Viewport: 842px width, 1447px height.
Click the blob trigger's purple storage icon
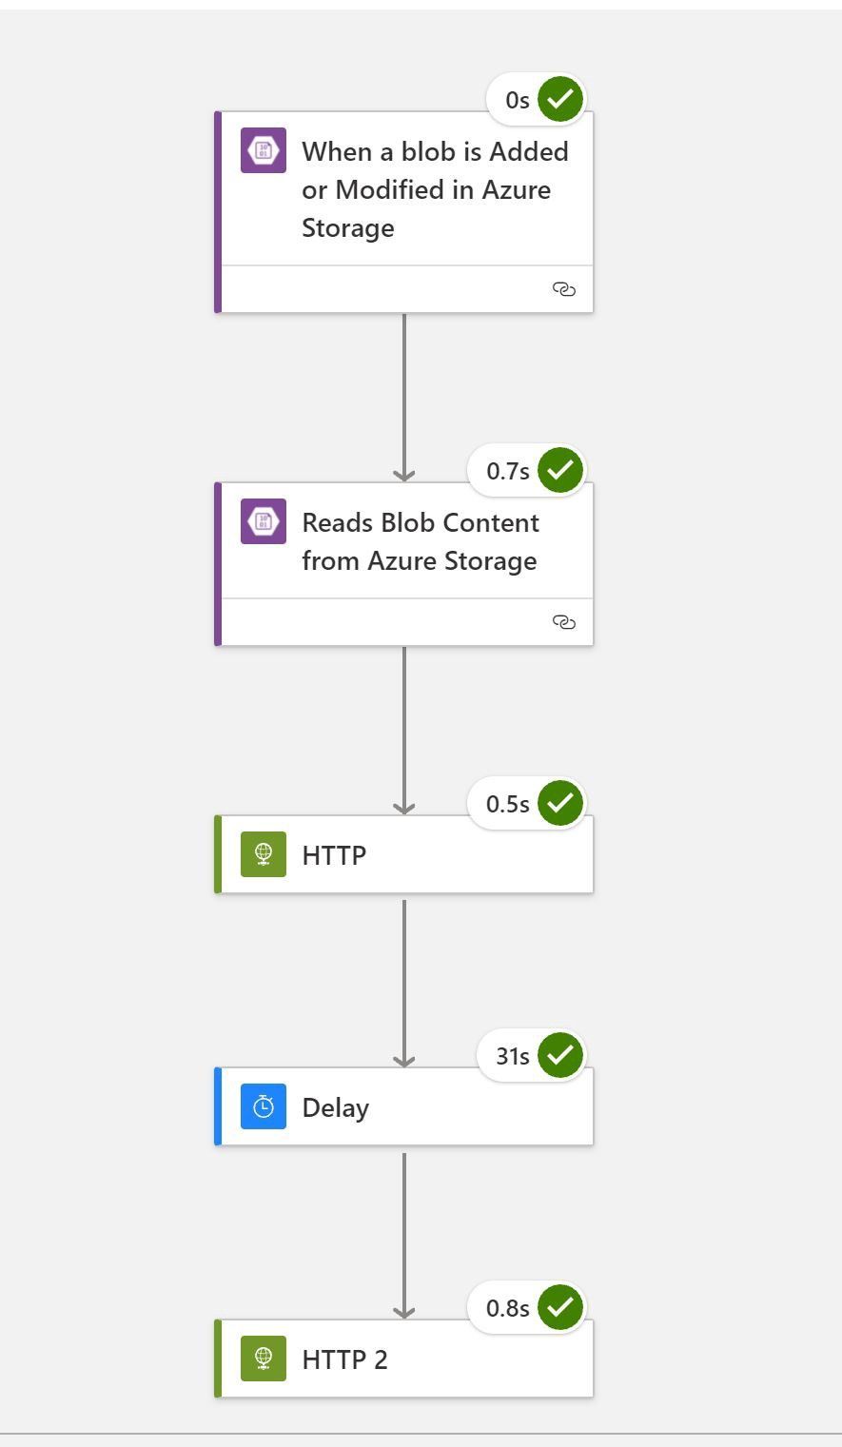pos(264,150)
